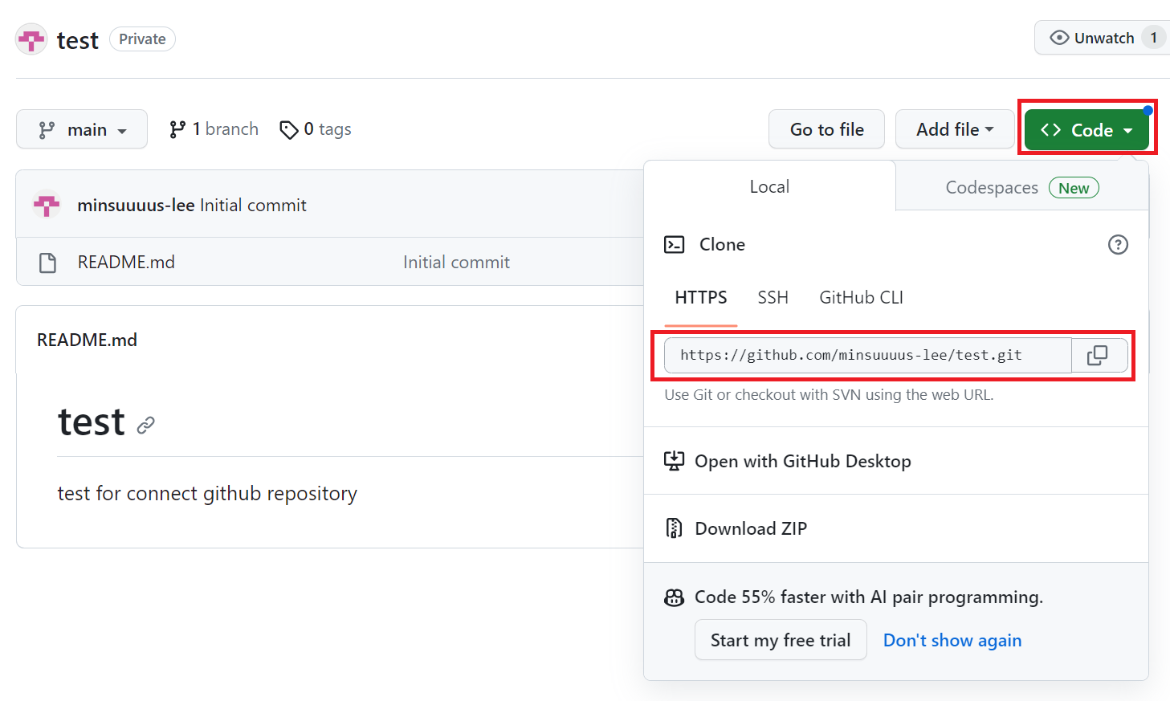Select the SSH clone tab
This screenshot has width=1170, height=701.
(x=773, y=298)
